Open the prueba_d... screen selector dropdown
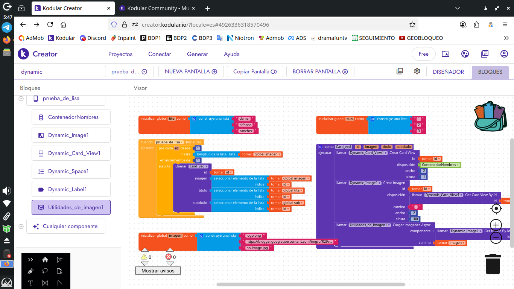The image size is (514, 289). [x=129, y=71]
